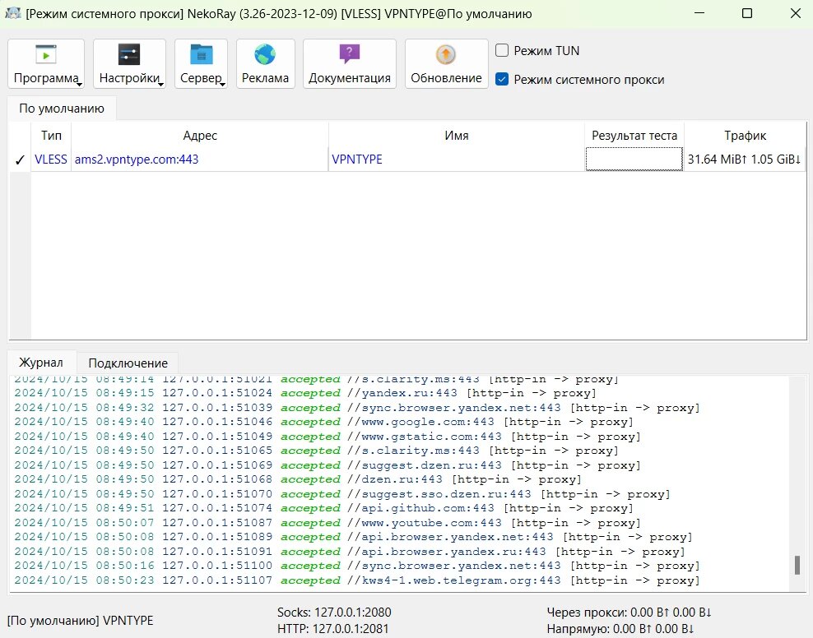
Task: Click the Обновление update button
Action: click(x=447, y=63)
